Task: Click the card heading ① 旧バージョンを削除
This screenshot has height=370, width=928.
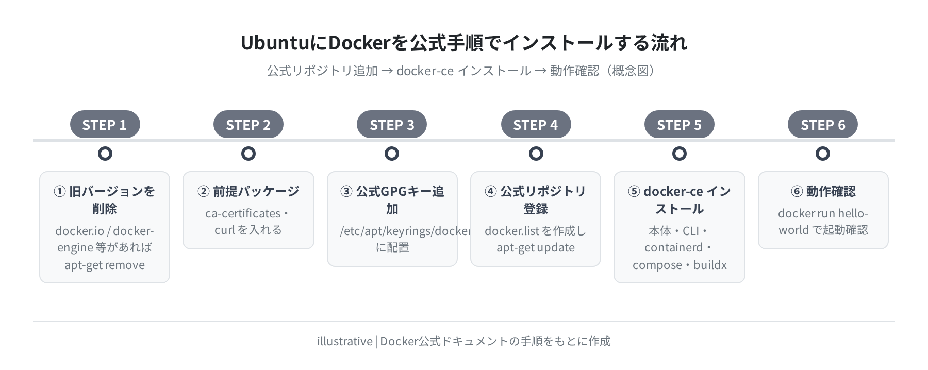Action: click(x=105, y=200)
